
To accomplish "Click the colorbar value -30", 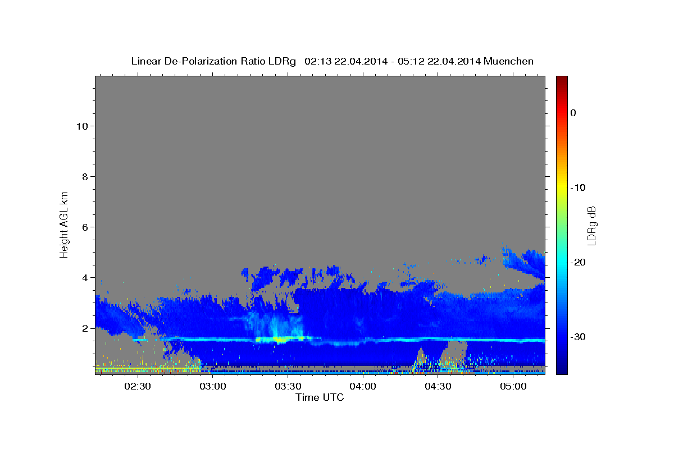I will 578,337.
